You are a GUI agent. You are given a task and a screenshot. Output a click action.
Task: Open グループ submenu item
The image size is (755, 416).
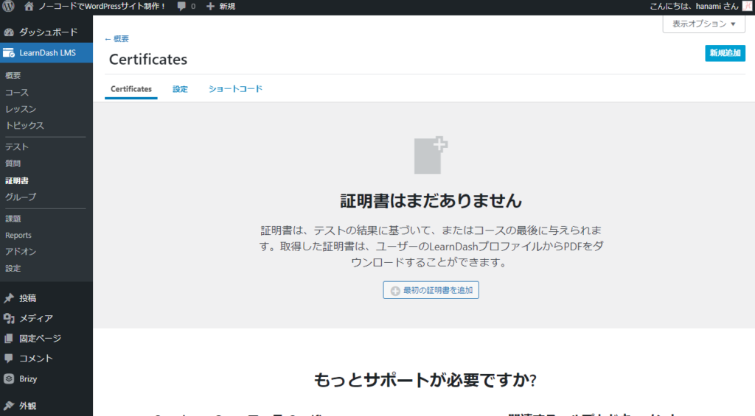coord(21,197)
